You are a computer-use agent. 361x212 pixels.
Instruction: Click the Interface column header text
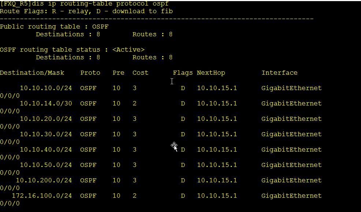[x=279, y=73]
